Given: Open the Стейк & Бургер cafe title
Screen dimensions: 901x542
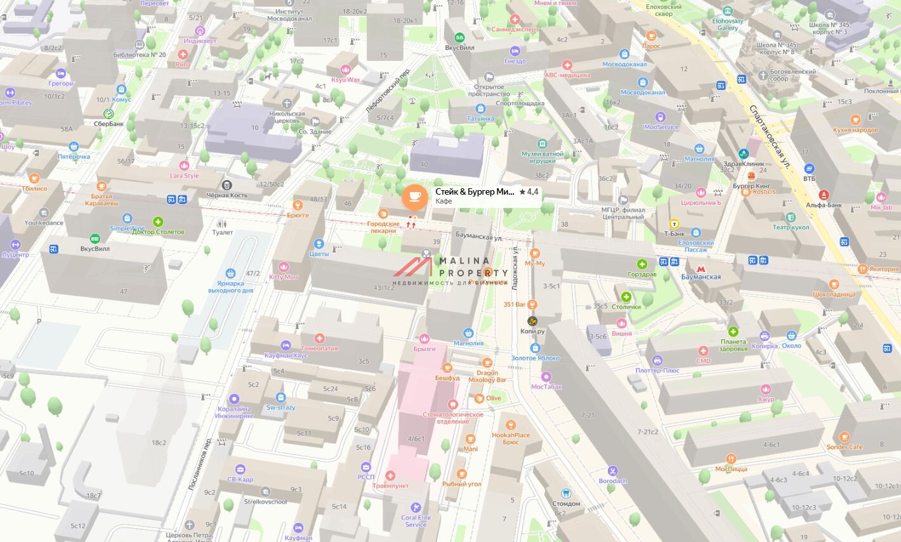Looking at the screenshot, I should coord(474,191).
